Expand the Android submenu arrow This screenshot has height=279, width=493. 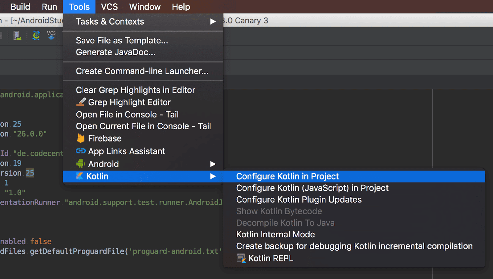click(x=213, y=164)
